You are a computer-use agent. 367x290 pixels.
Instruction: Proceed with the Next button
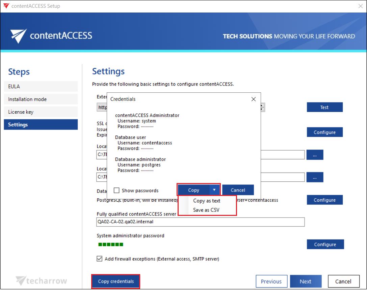(306, 282)
